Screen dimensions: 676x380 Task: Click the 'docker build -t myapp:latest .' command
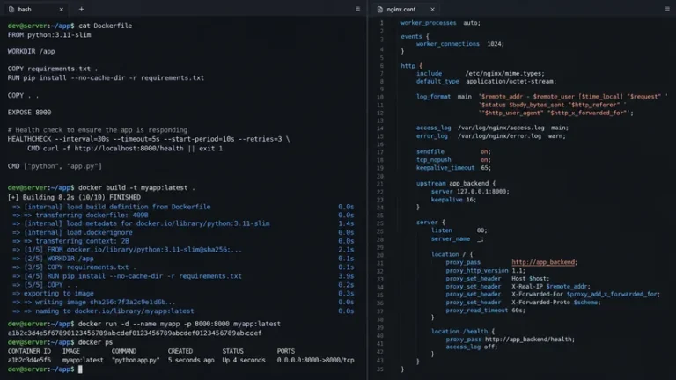click(x=136, y=188)
